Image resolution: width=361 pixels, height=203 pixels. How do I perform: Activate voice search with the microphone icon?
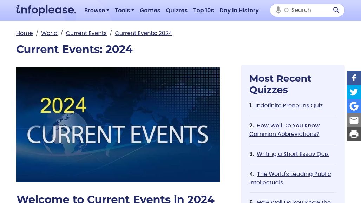pos(278,10)
